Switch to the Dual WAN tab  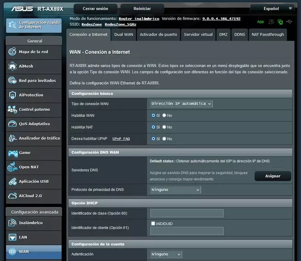click(x=124, y=34)
